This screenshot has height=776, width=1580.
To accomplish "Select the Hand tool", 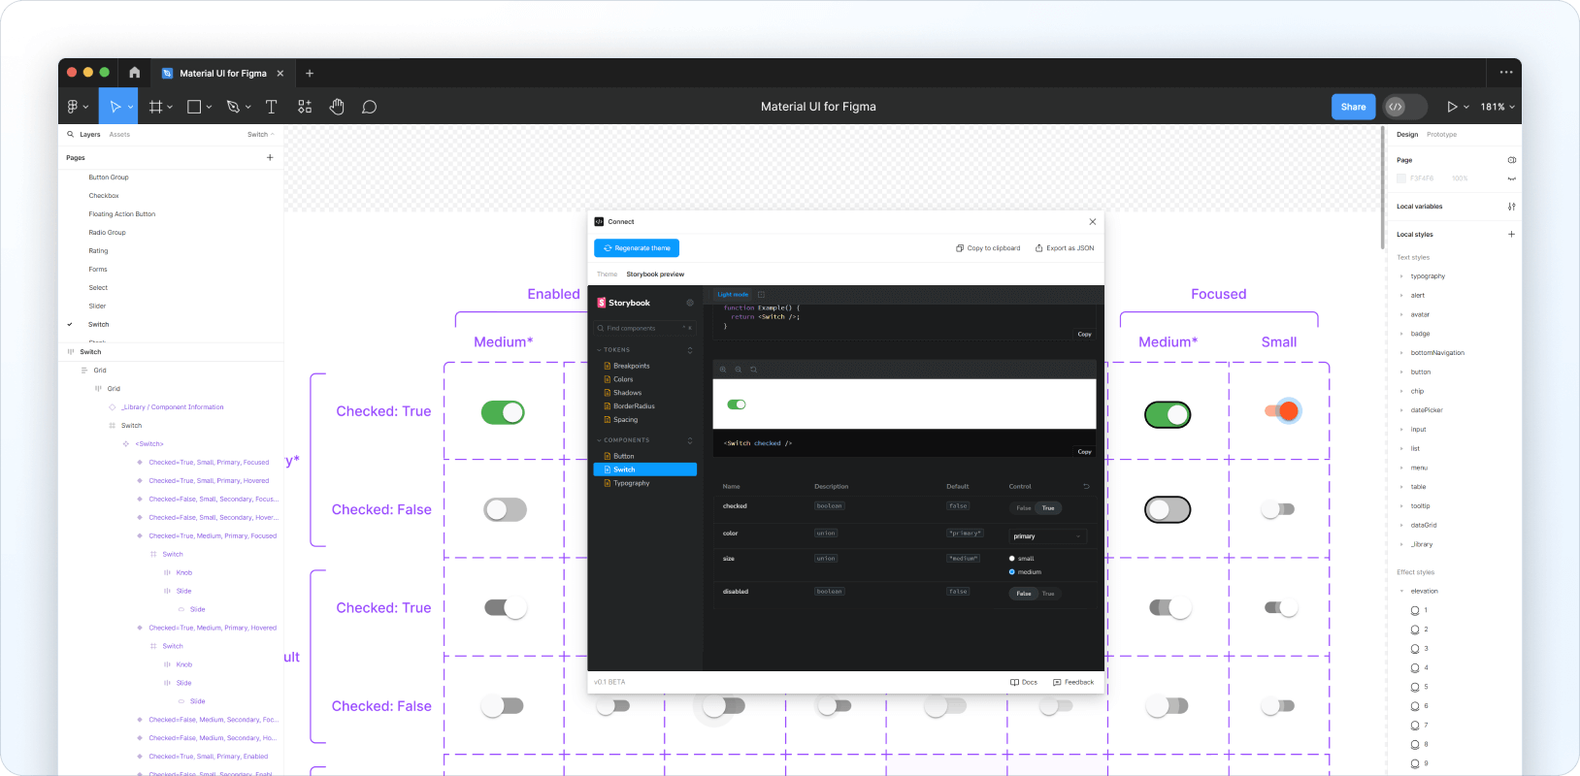I will [337, 107].
